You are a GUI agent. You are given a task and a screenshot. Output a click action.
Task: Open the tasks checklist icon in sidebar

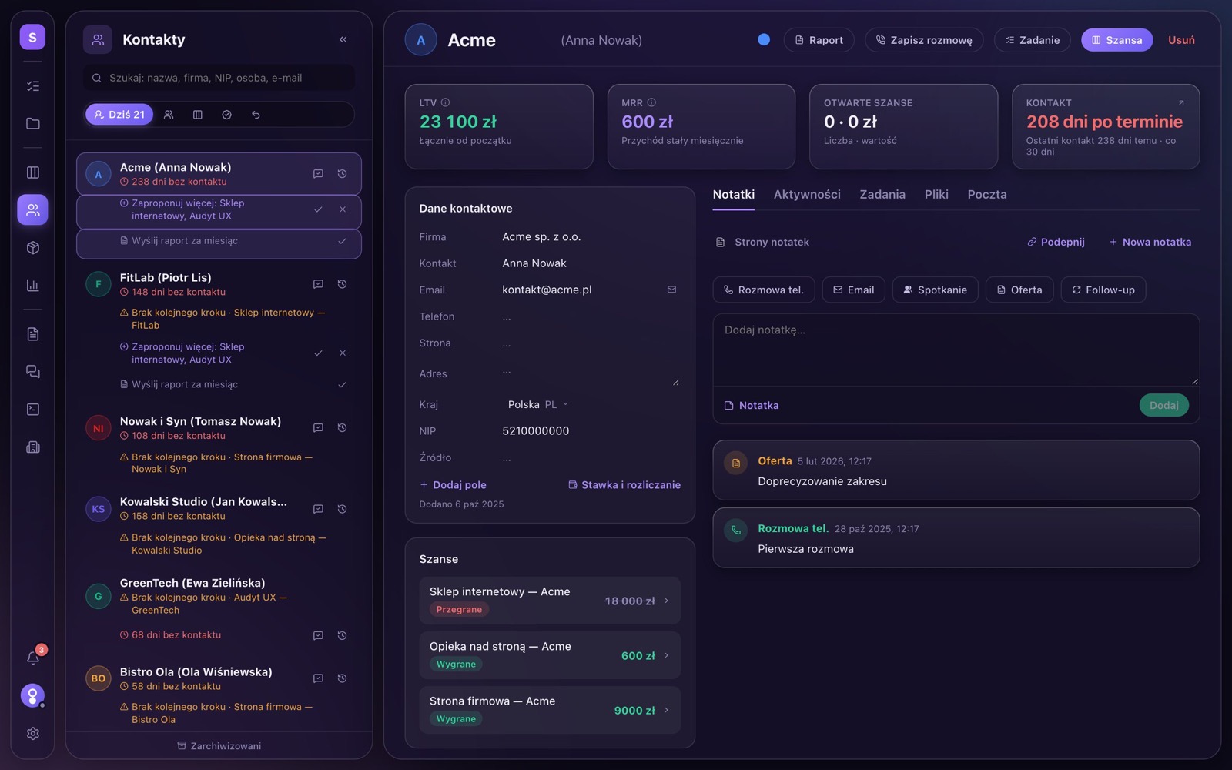tap(32, 86)
